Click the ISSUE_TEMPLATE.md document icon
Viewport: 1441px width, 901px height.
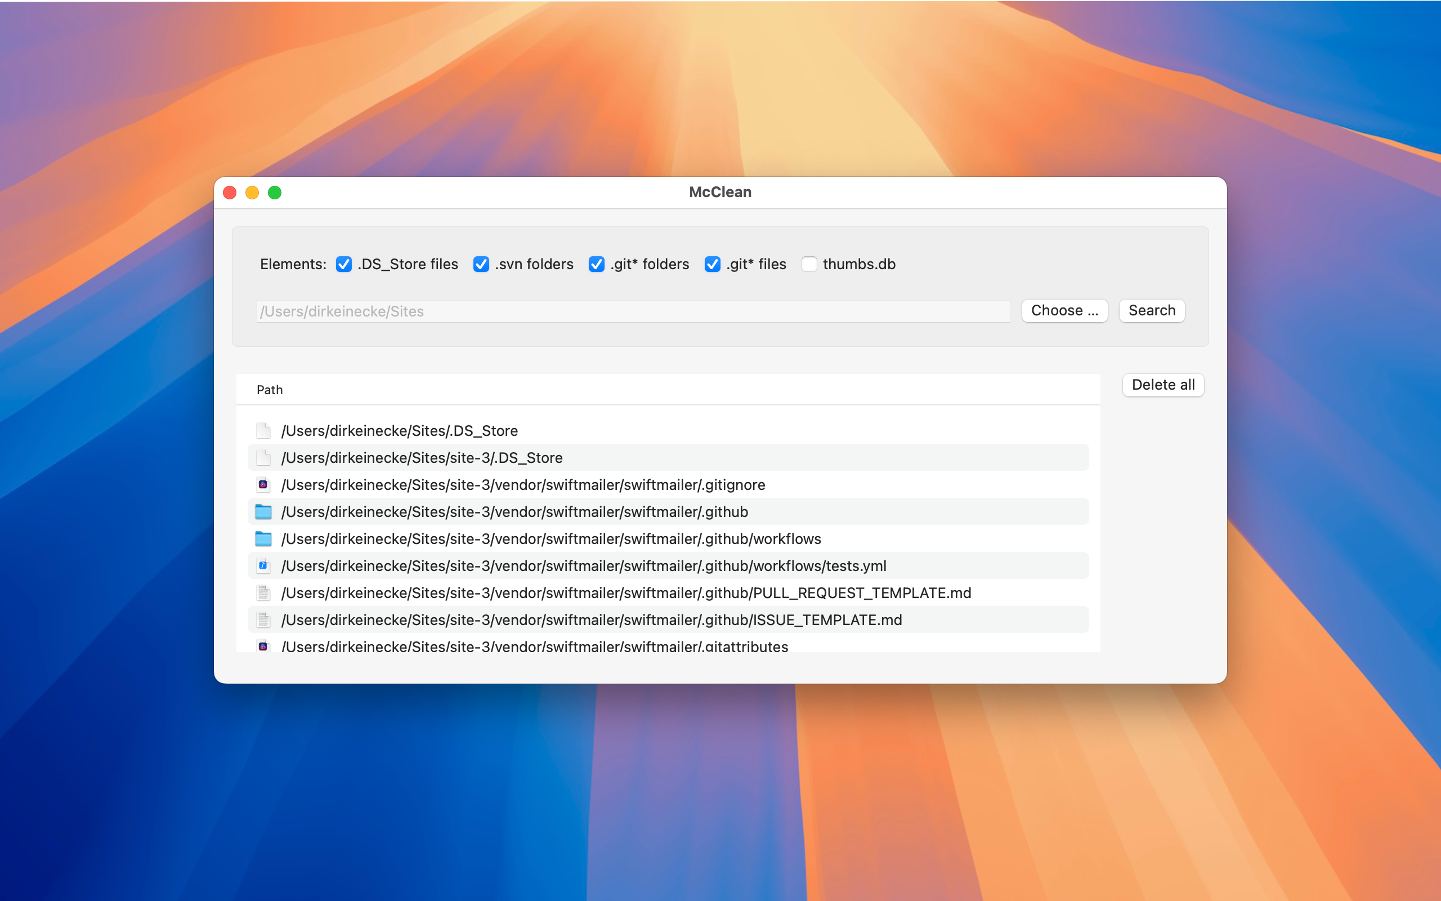[263, 620]
